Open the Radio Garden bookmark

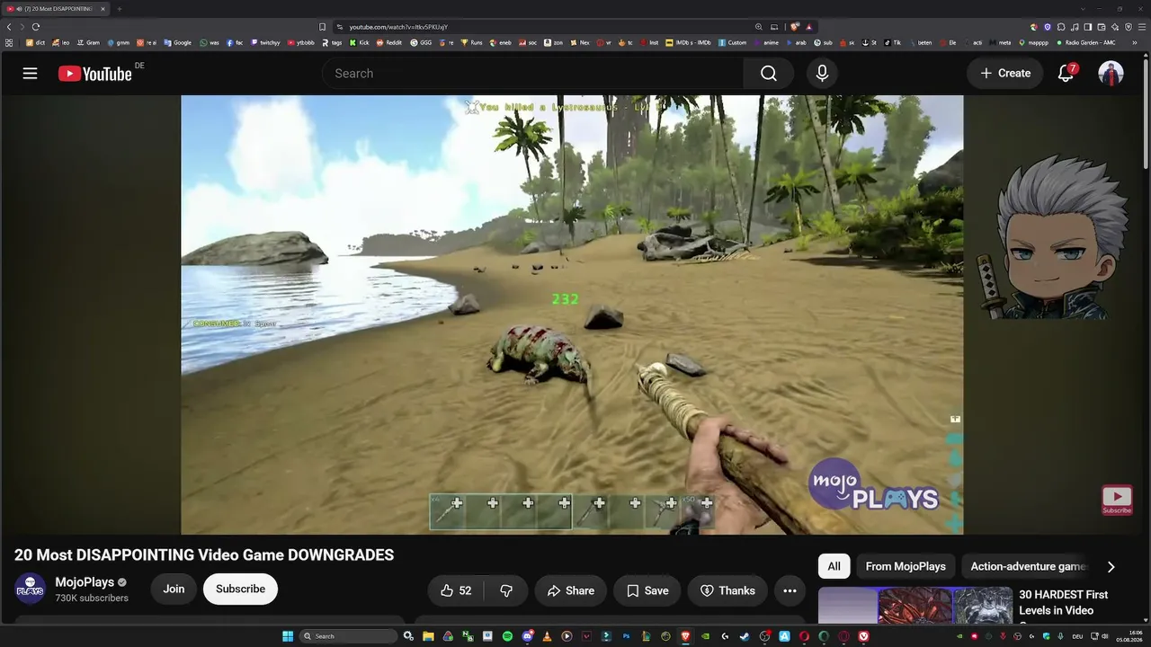(1086, 42)
